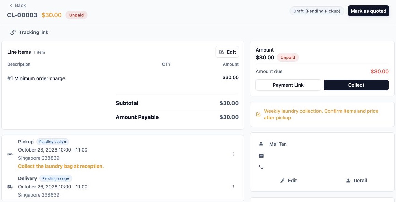This screenshot has height=202, width=396.
Task: Click the back chevron arrow icon
Action: pos(11,5)
